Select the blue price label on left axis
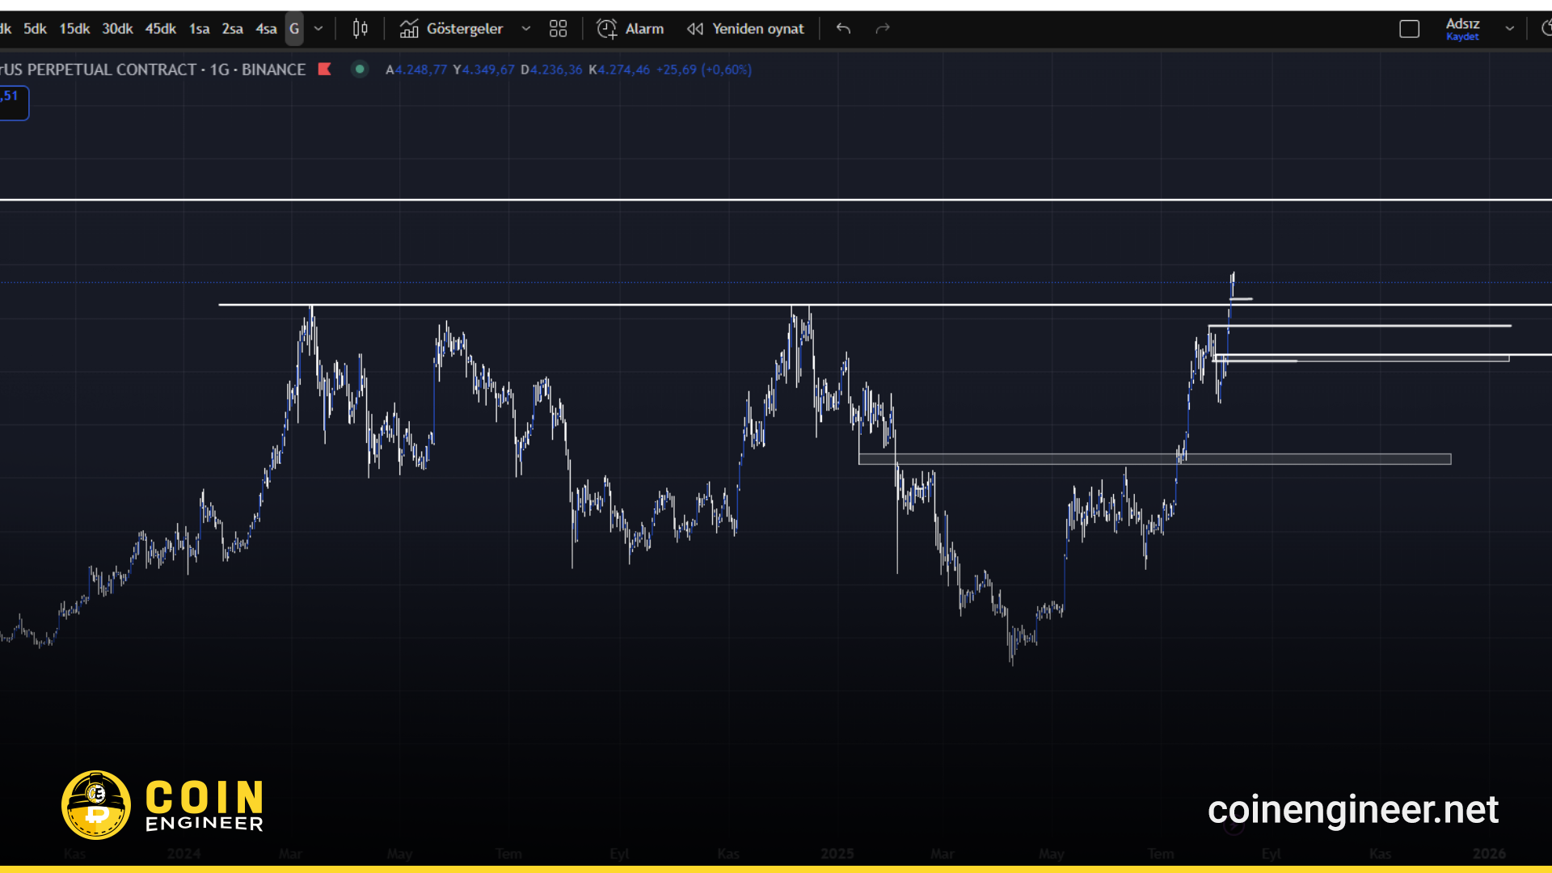The height and width of the screenshot is (873, 1552). [11, 103]
